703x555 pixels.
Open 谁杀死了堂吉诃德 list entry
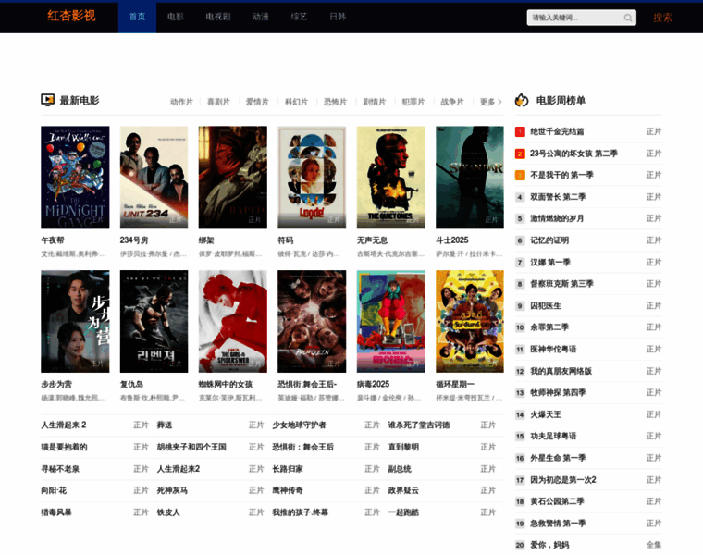tap(419, 425)
